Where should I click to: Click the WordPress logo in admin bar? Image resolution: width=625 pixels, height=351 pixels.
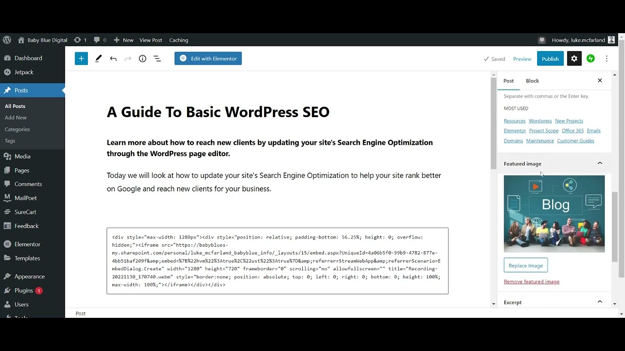click(7, 40)
